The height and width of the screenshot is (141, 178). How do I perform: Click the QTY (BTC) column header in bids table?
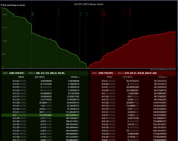pos(40,77)
